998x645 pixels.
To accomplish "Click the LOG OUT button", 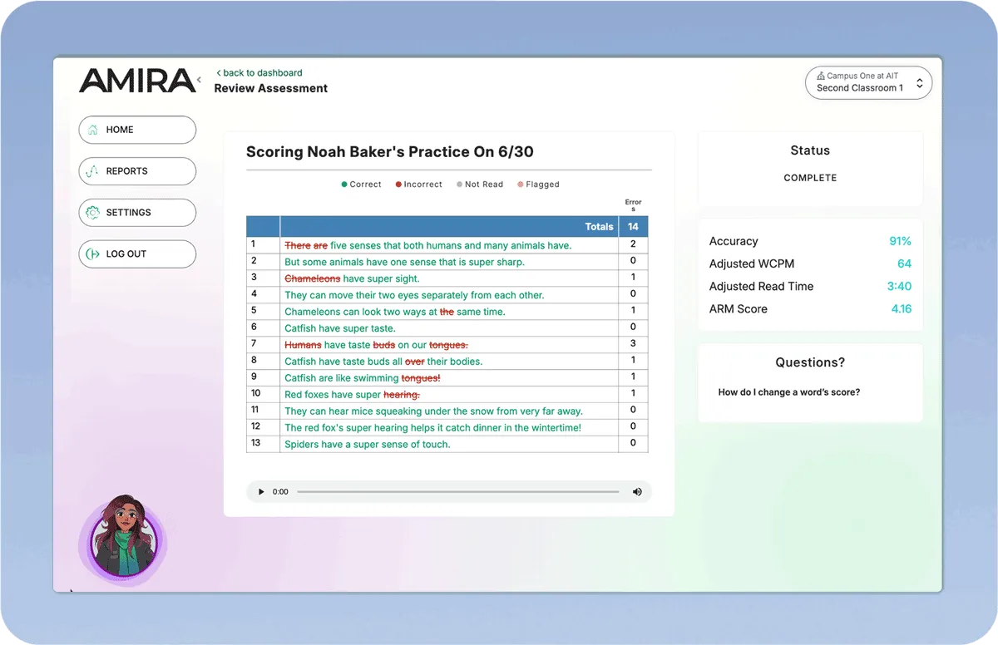I will click(x=137, y=254).
